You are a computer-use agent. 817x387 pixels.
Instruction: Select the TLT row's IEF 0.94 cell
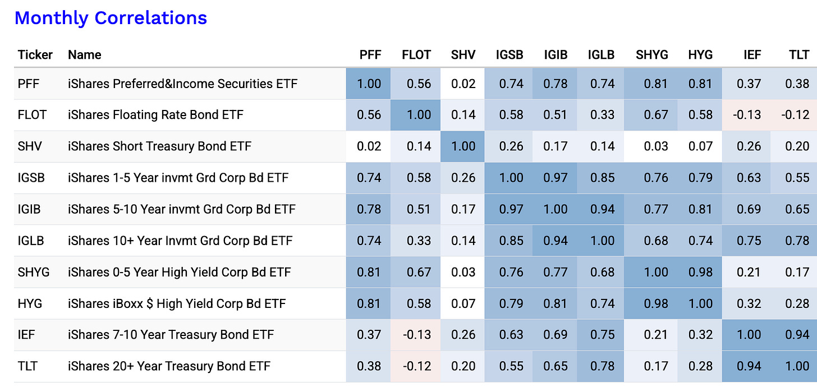(746, 366)
